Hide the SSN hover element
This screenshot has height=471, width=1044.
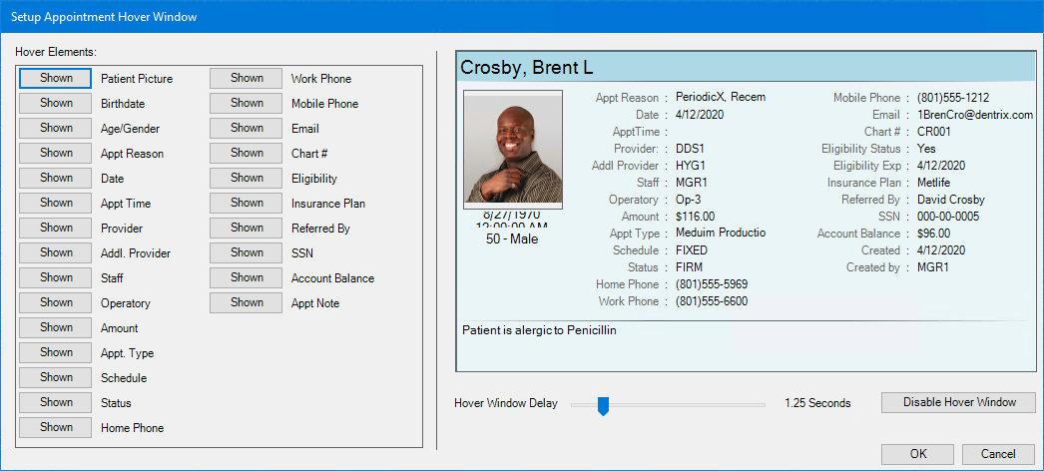[x=247, y=252]
